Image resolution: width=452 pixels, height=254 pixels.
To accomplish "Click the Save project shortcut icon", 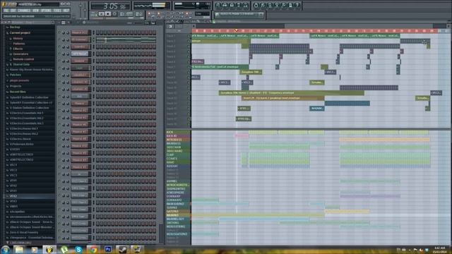I will click(x=263, y=5).
